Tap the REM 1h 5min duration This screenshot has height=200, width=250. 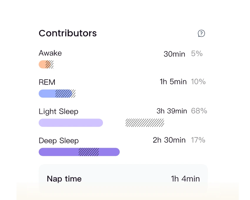[173, 82]
